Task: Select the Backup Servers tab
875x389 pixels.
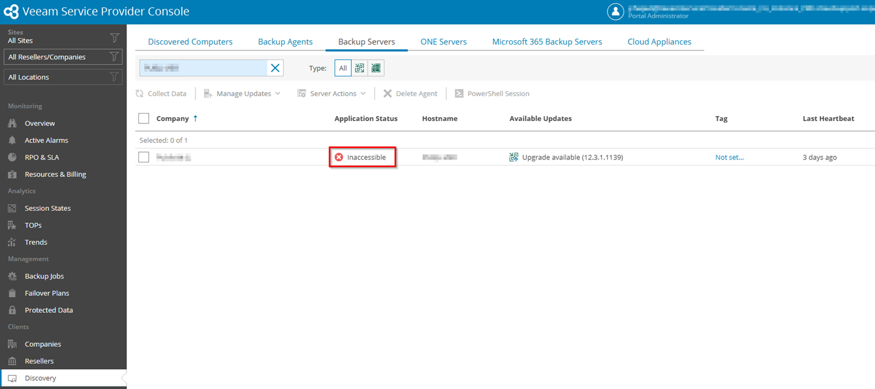Action: coord(367,42)
